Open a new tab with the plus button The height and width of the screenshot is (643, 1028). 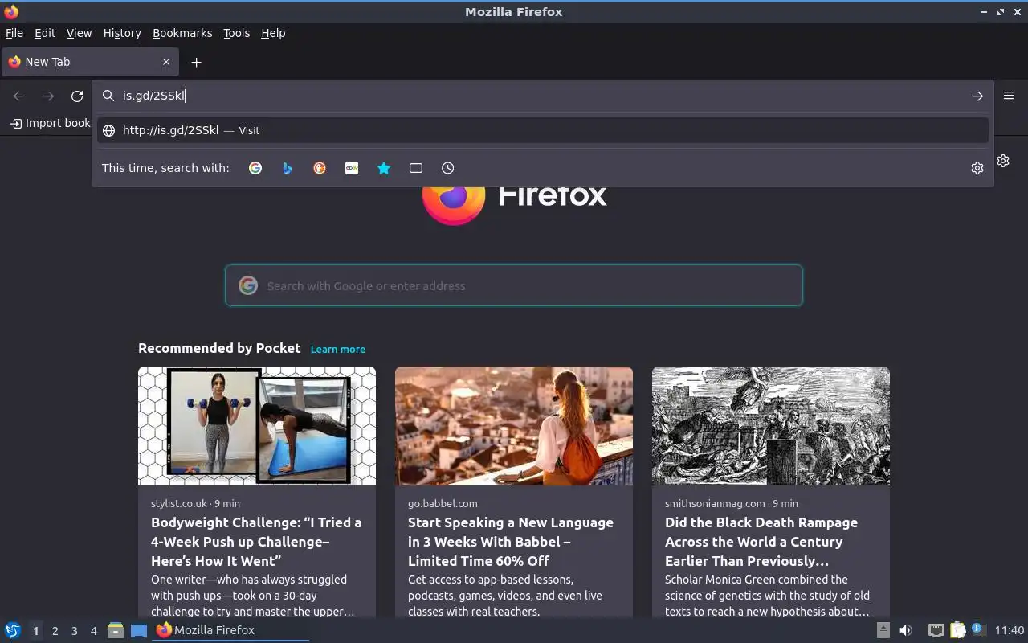196,62
